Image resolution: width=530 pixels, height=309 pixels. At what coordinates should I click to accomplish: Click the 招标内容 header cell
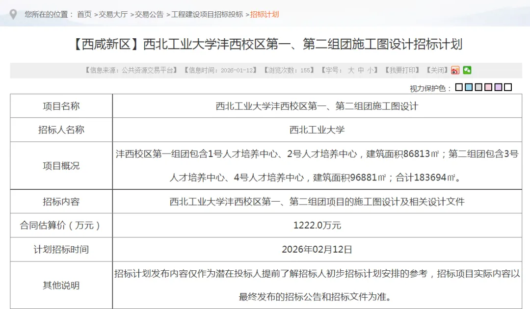click(x=61, y=202)
